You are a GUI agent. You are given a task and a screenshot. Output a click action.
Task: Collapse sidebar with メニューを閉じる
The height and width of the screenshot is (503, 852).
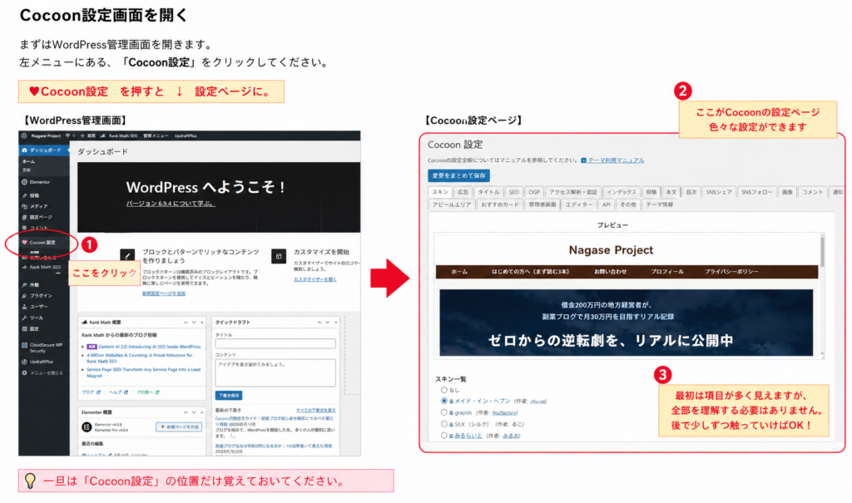tap(44, 372)
